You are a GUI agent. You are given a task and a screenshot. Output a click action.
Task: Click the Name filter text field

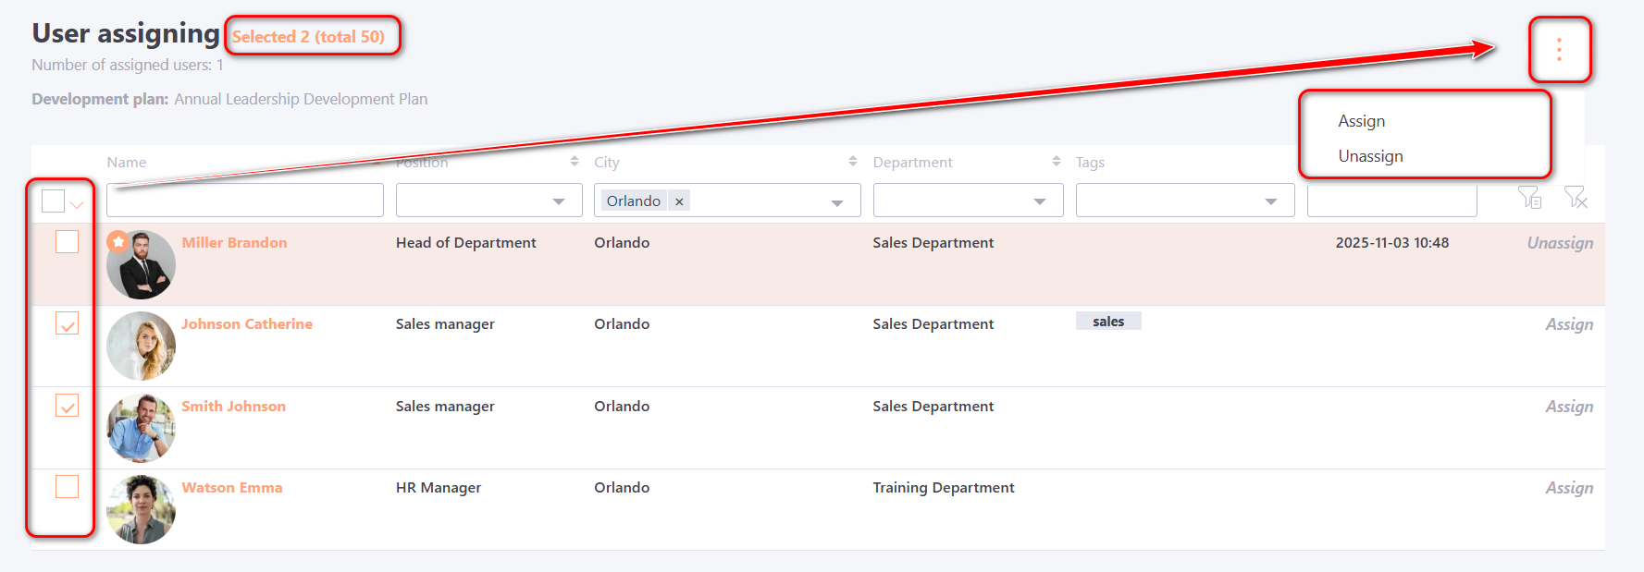click(244, 201)
